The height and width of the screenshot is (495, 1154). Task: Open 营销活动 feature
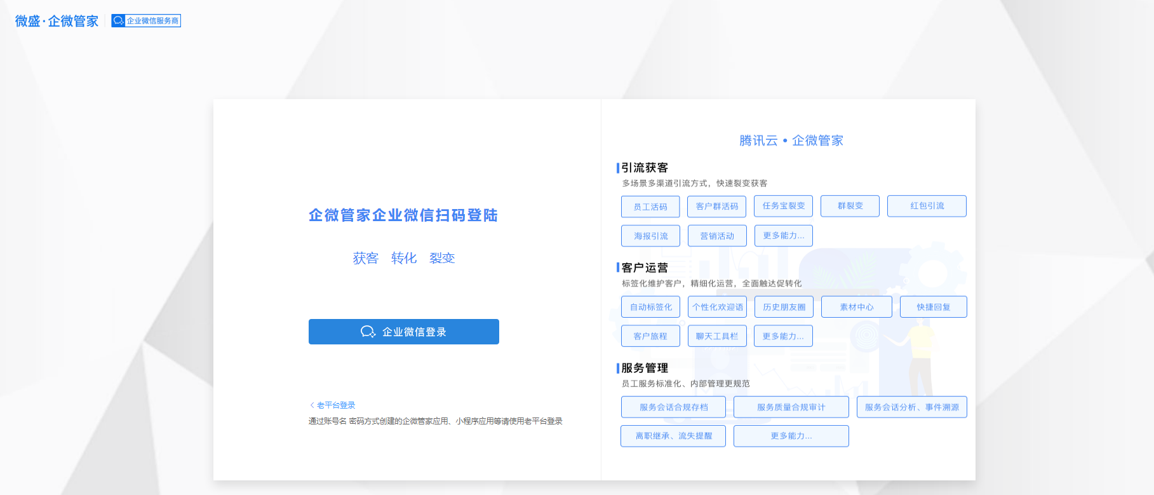pyautogui.click(x=717, y=236)
